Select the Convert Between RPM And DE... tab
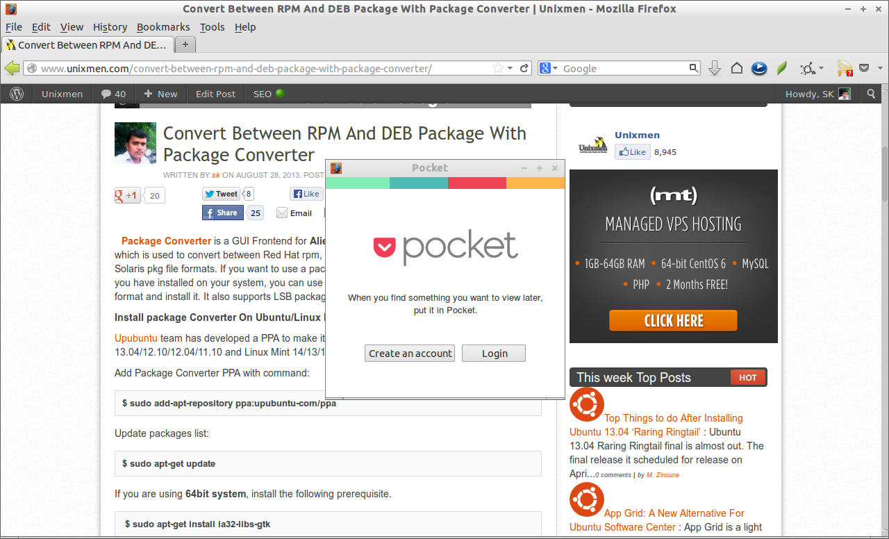 click(87, 44)
